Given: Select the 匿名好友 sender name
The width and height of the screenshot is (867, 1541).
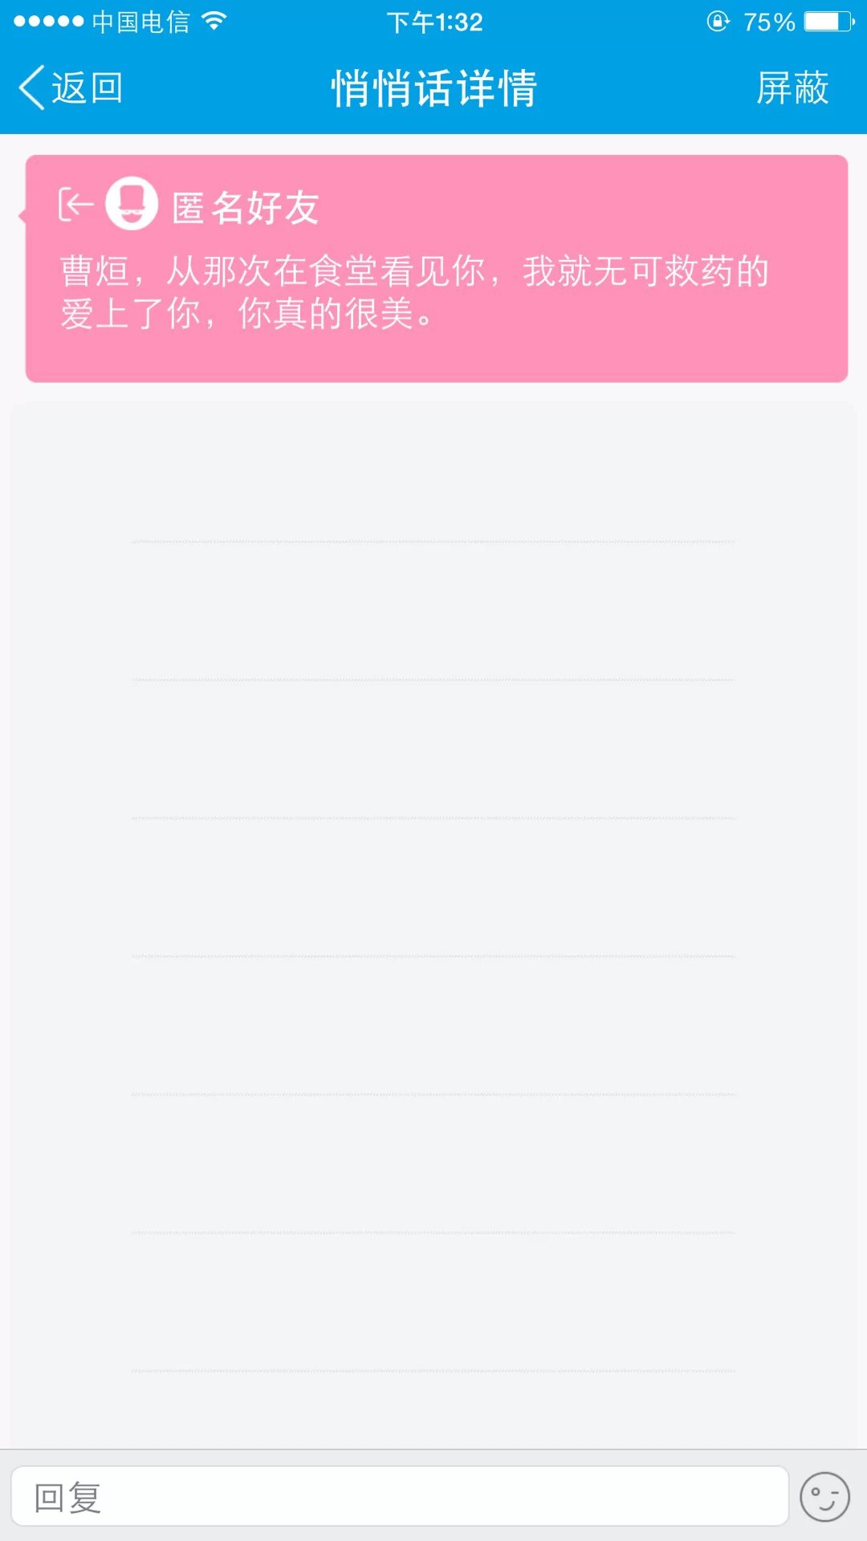Looking at the screenshot, I should tap(246, 208).
